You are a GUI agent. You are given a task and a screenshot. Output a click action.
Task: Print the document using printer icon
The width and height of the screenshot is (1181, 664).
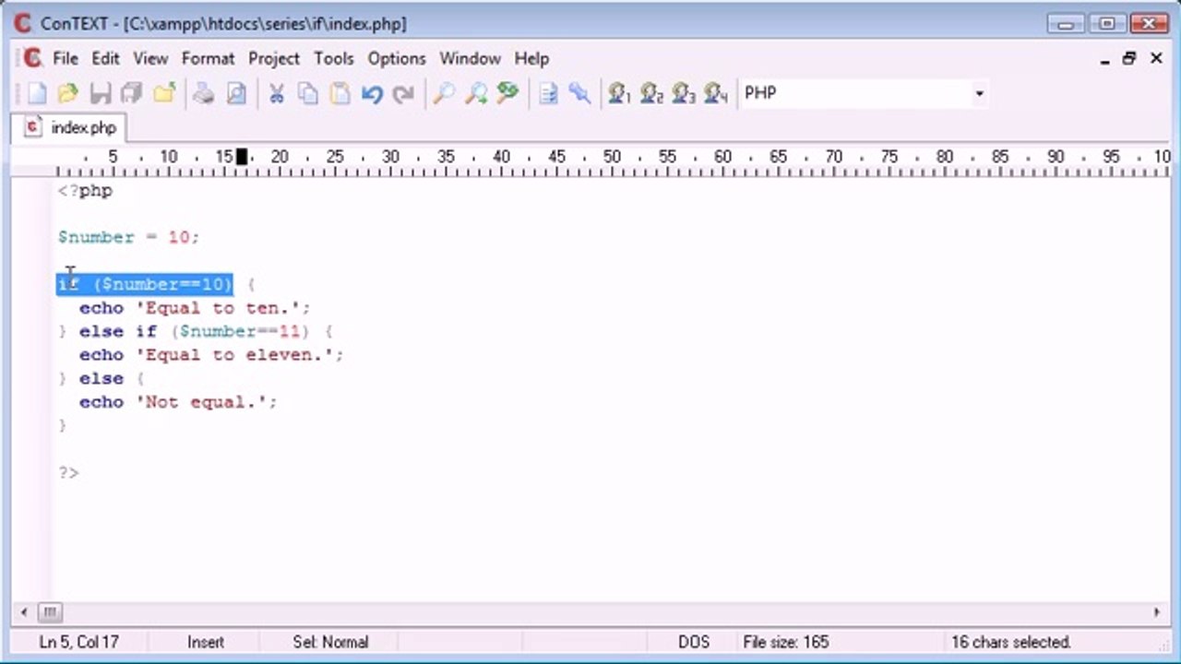point(204,93)
